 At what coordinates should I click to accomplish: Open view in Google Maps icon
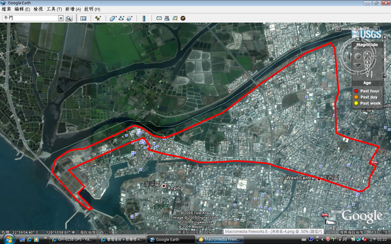pyautogui.click(x=175, y=18)
